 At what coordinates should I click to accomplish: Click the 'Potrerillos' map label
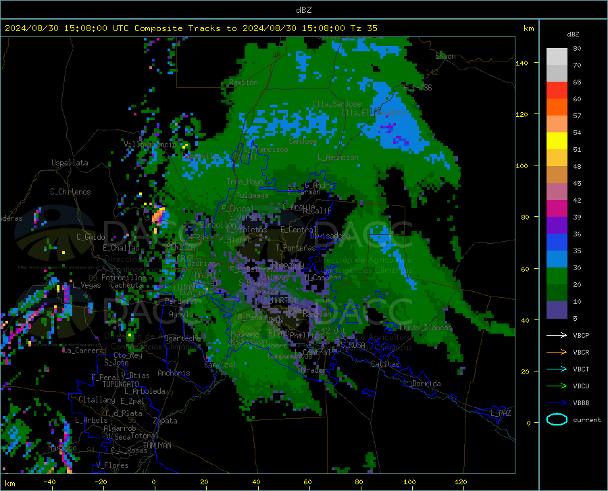tap(124, 278)
